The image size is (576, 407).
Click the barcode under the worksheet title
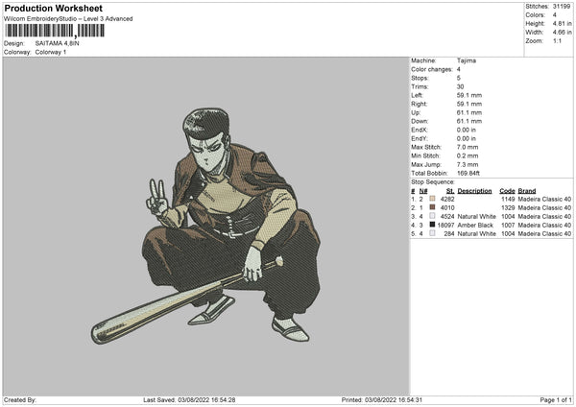click(x=55, y=31)
